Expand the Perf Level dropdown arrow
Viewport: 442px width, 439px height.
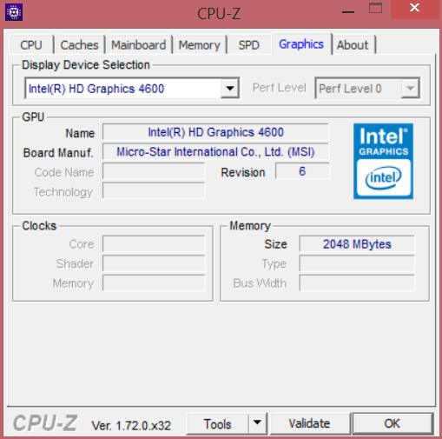coord(411,88)
